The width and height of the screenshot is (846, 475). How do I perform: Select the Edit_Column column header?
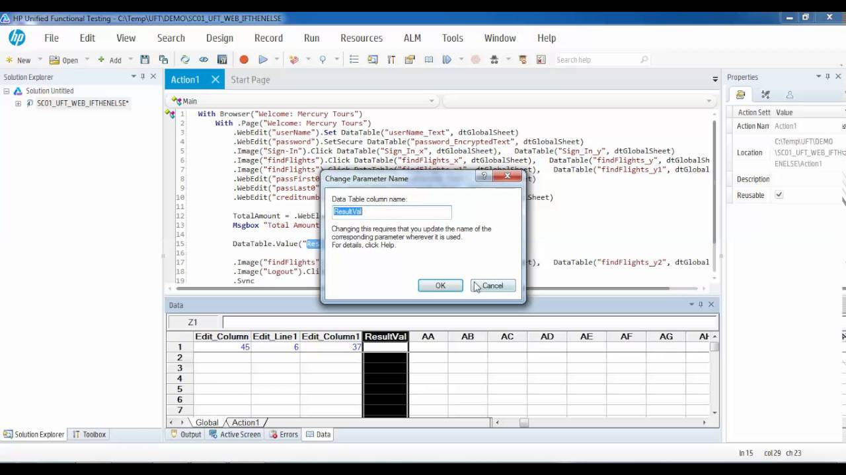[222, 336]
